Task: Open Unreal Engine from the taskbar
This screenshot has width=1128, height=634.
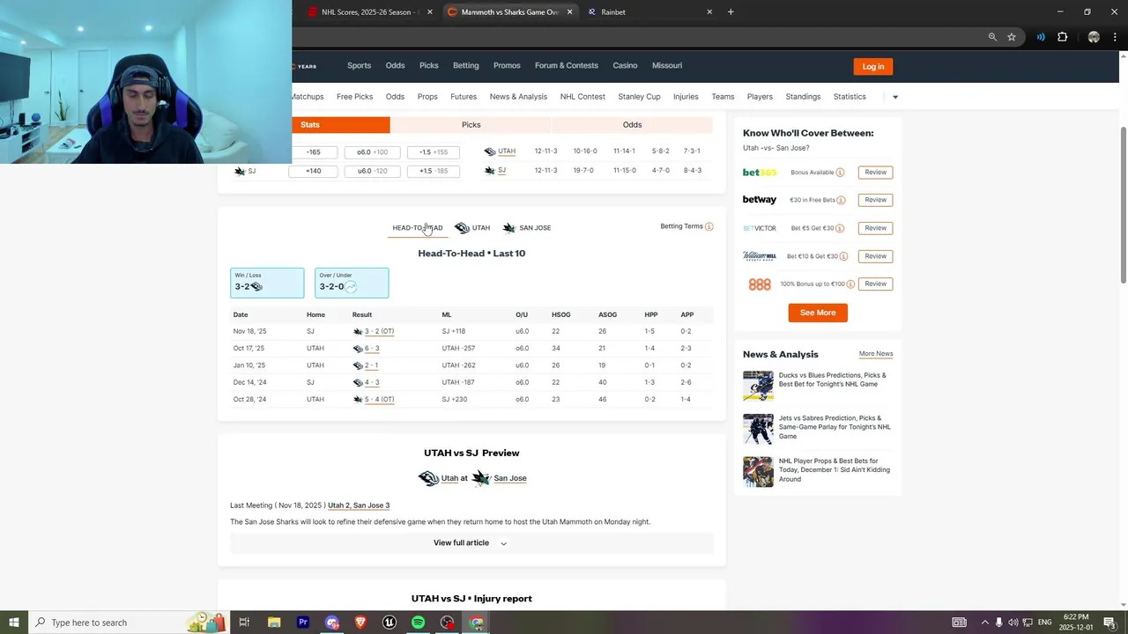Action: [x=389, y=623]
